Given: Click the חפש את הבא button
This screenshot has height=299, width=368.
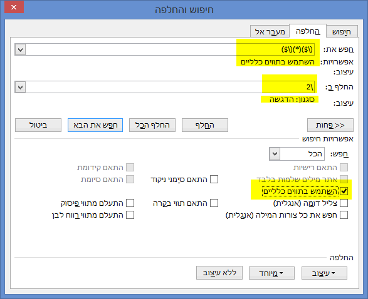Looking at the screenshot, I should coord(95,125).
